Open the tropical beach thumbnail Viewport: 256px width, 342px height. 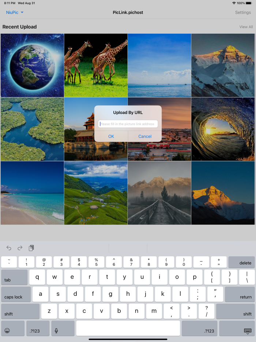pyautogui.click(x=32, y=193)
